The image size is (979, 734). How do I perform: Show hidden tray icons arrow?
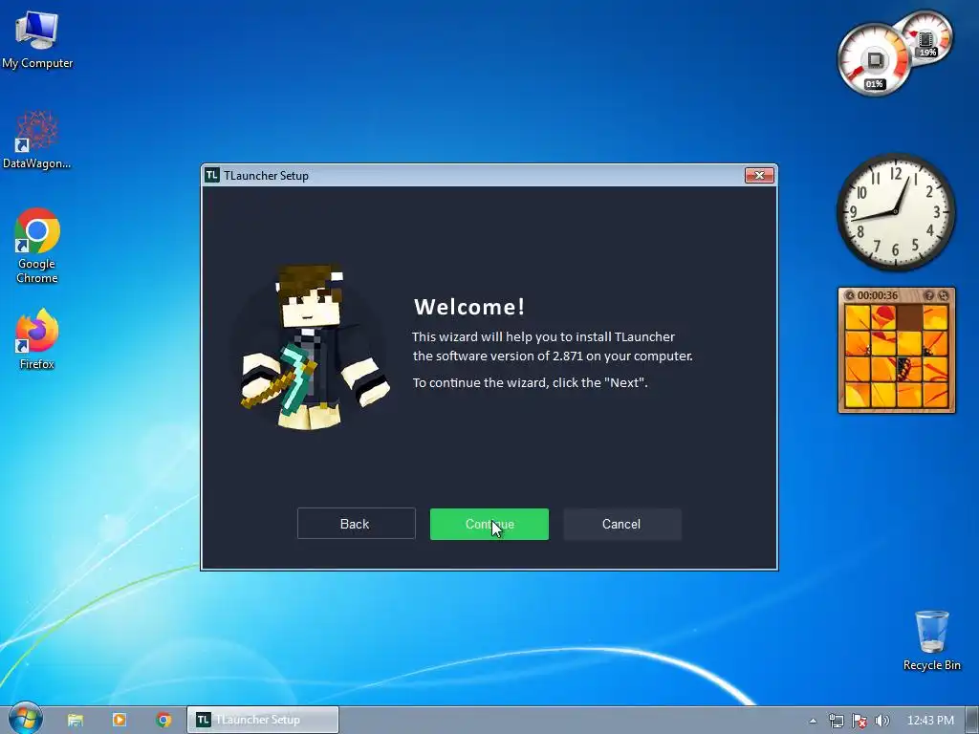tap(813, 721)
